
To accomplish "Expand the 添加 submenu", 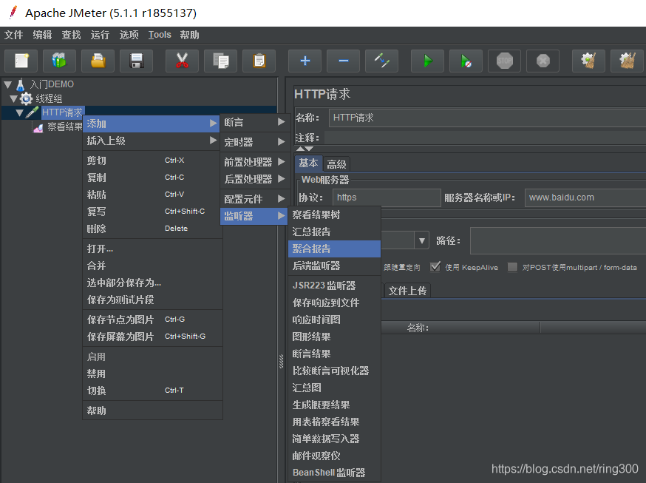I will 152,124.
